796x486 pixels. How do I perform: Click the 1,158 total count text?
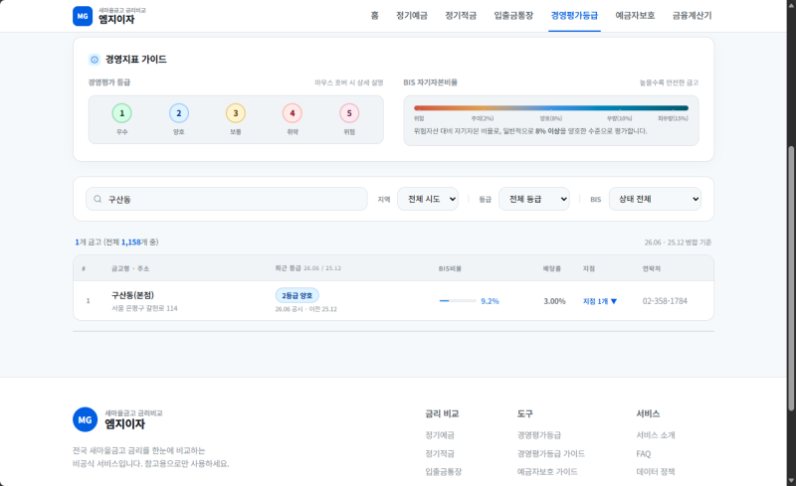[131, 243]
